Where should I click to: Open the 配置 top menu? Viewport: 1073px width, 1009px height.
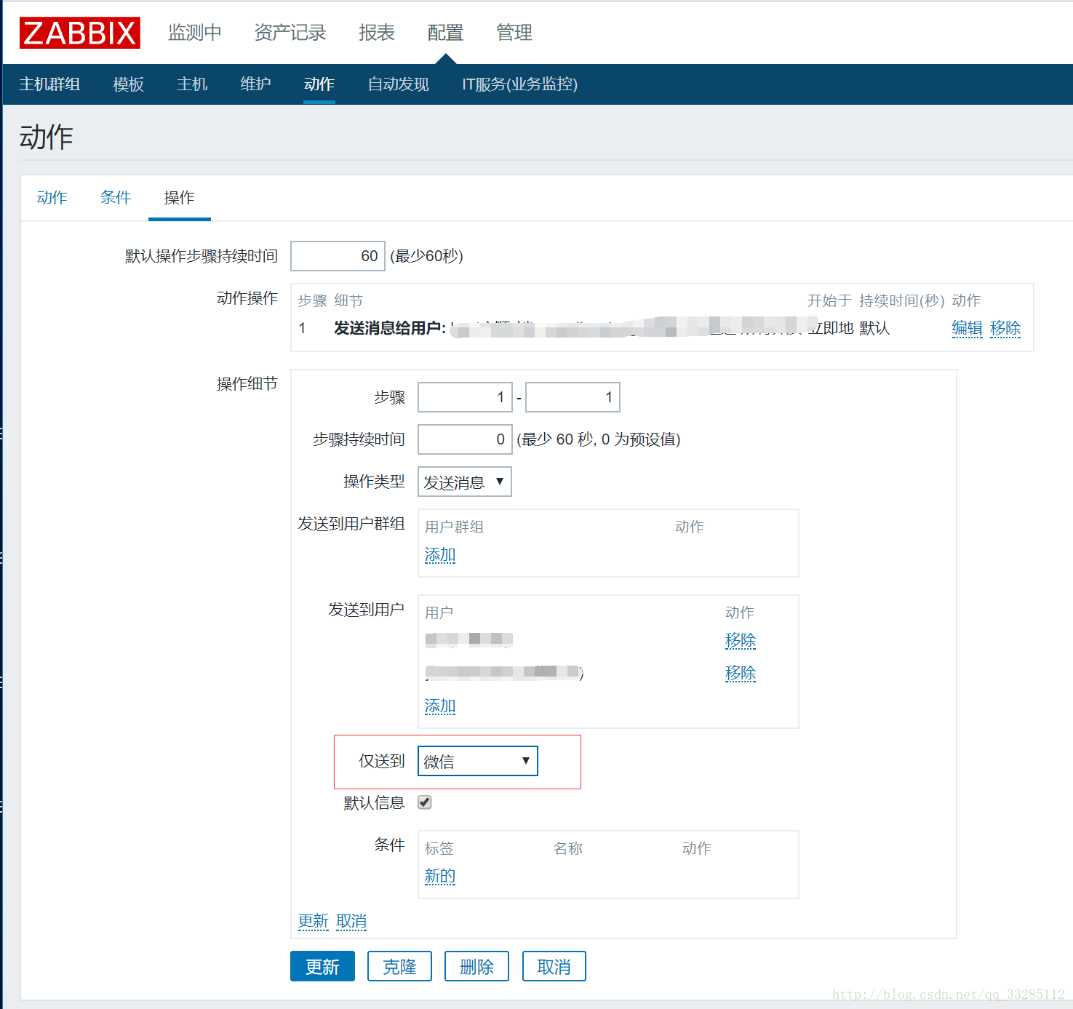[445, 33]
